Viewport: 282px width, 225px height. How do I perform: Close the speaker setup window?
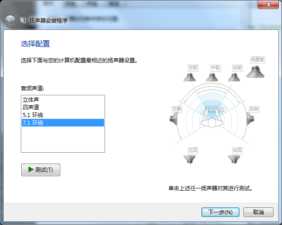click(x=268, y=5)
